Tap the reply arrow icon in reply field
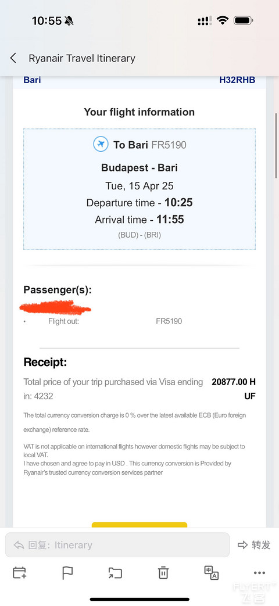This screenshot has height=606, width=279. click(19, 545)
